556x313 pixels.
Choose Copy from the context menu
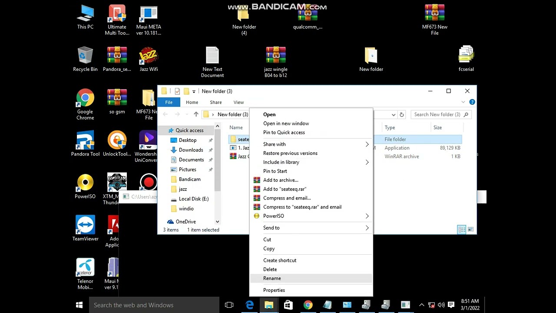(x=311, y=249)
